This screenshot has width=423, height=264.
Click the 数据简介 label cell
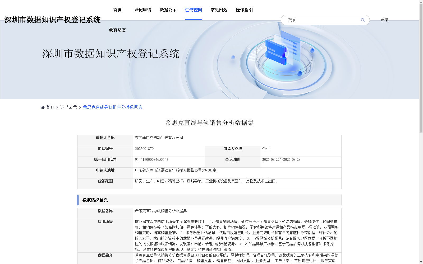105,258
